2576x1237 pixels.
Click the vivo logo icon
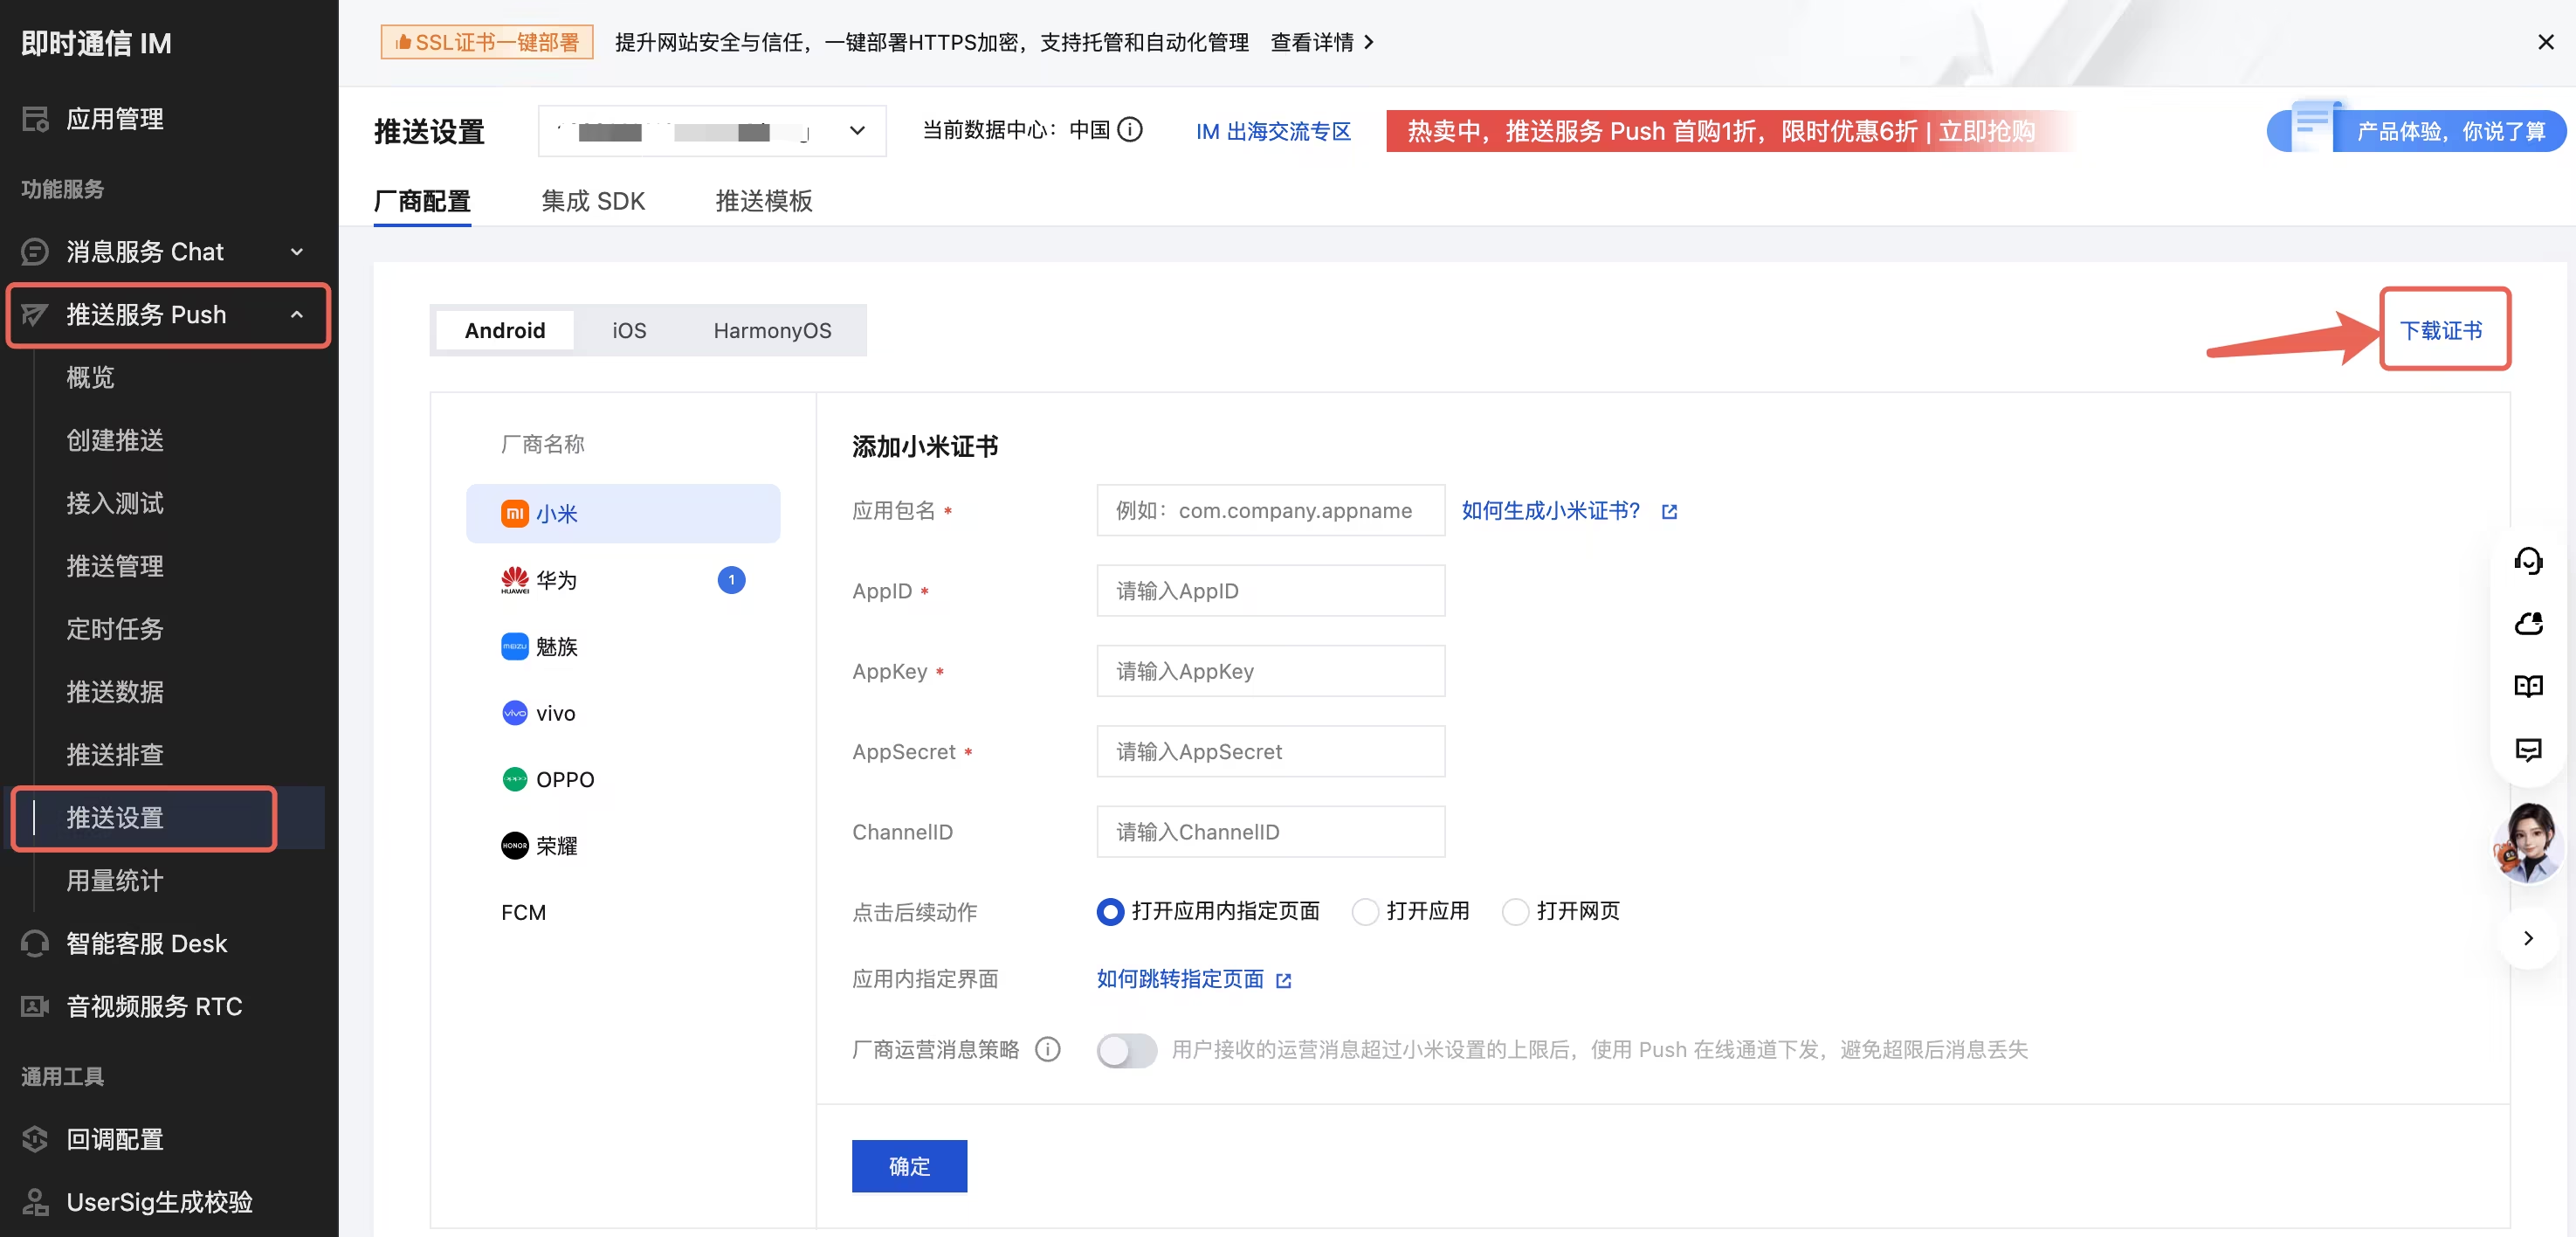tap(514, 713)
